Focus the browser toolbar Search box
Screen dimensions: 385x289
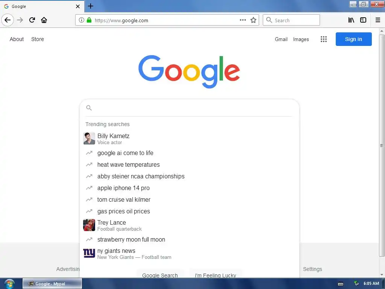click(x=291, y=20)
